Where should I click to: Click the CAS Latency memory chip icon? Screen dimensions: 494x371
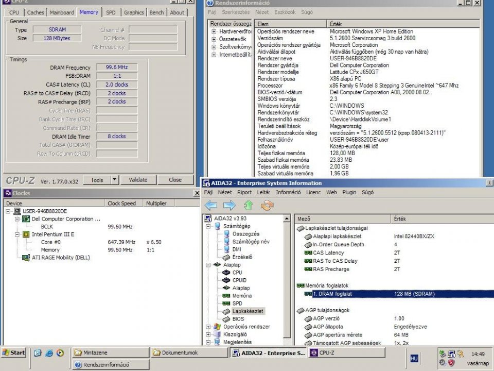click(308, 252)
